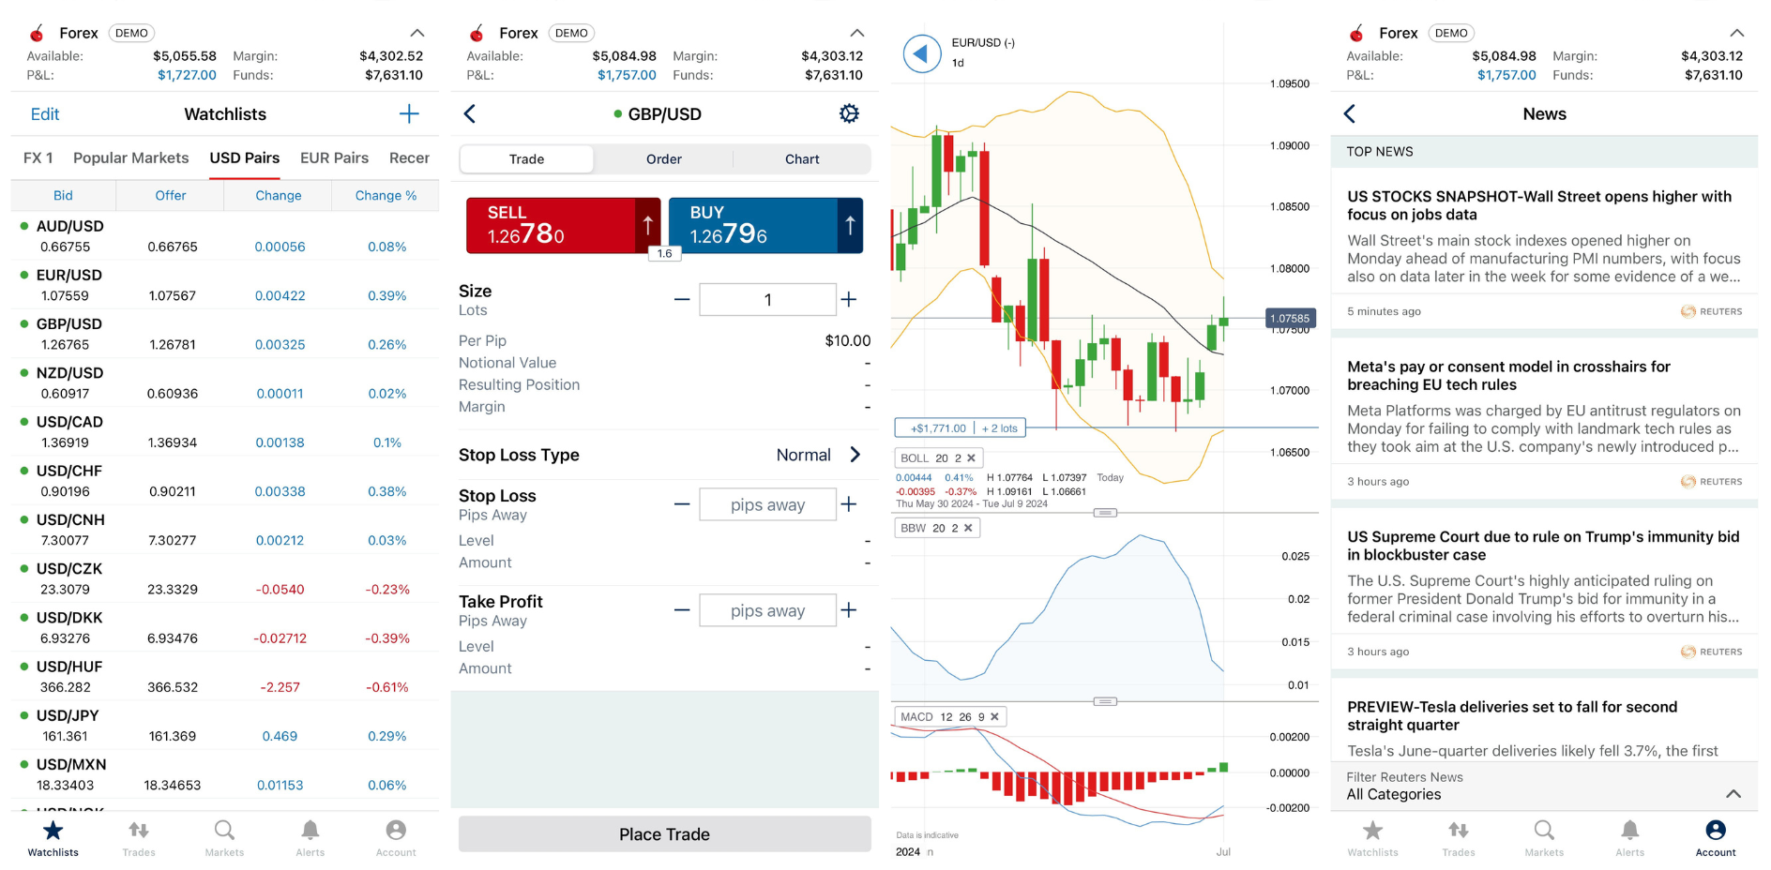Screen dimensions: 1771x870
Task: Increase lot size with plus icon
Action: (x=849, y=300)
